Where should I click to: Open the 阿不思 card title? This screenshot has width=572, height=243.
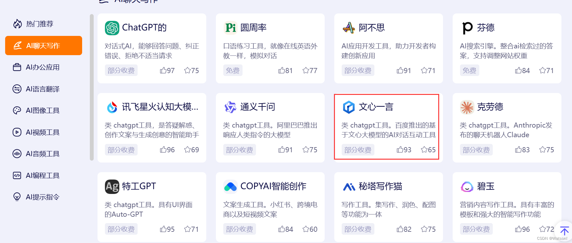(x=372, y=28)
